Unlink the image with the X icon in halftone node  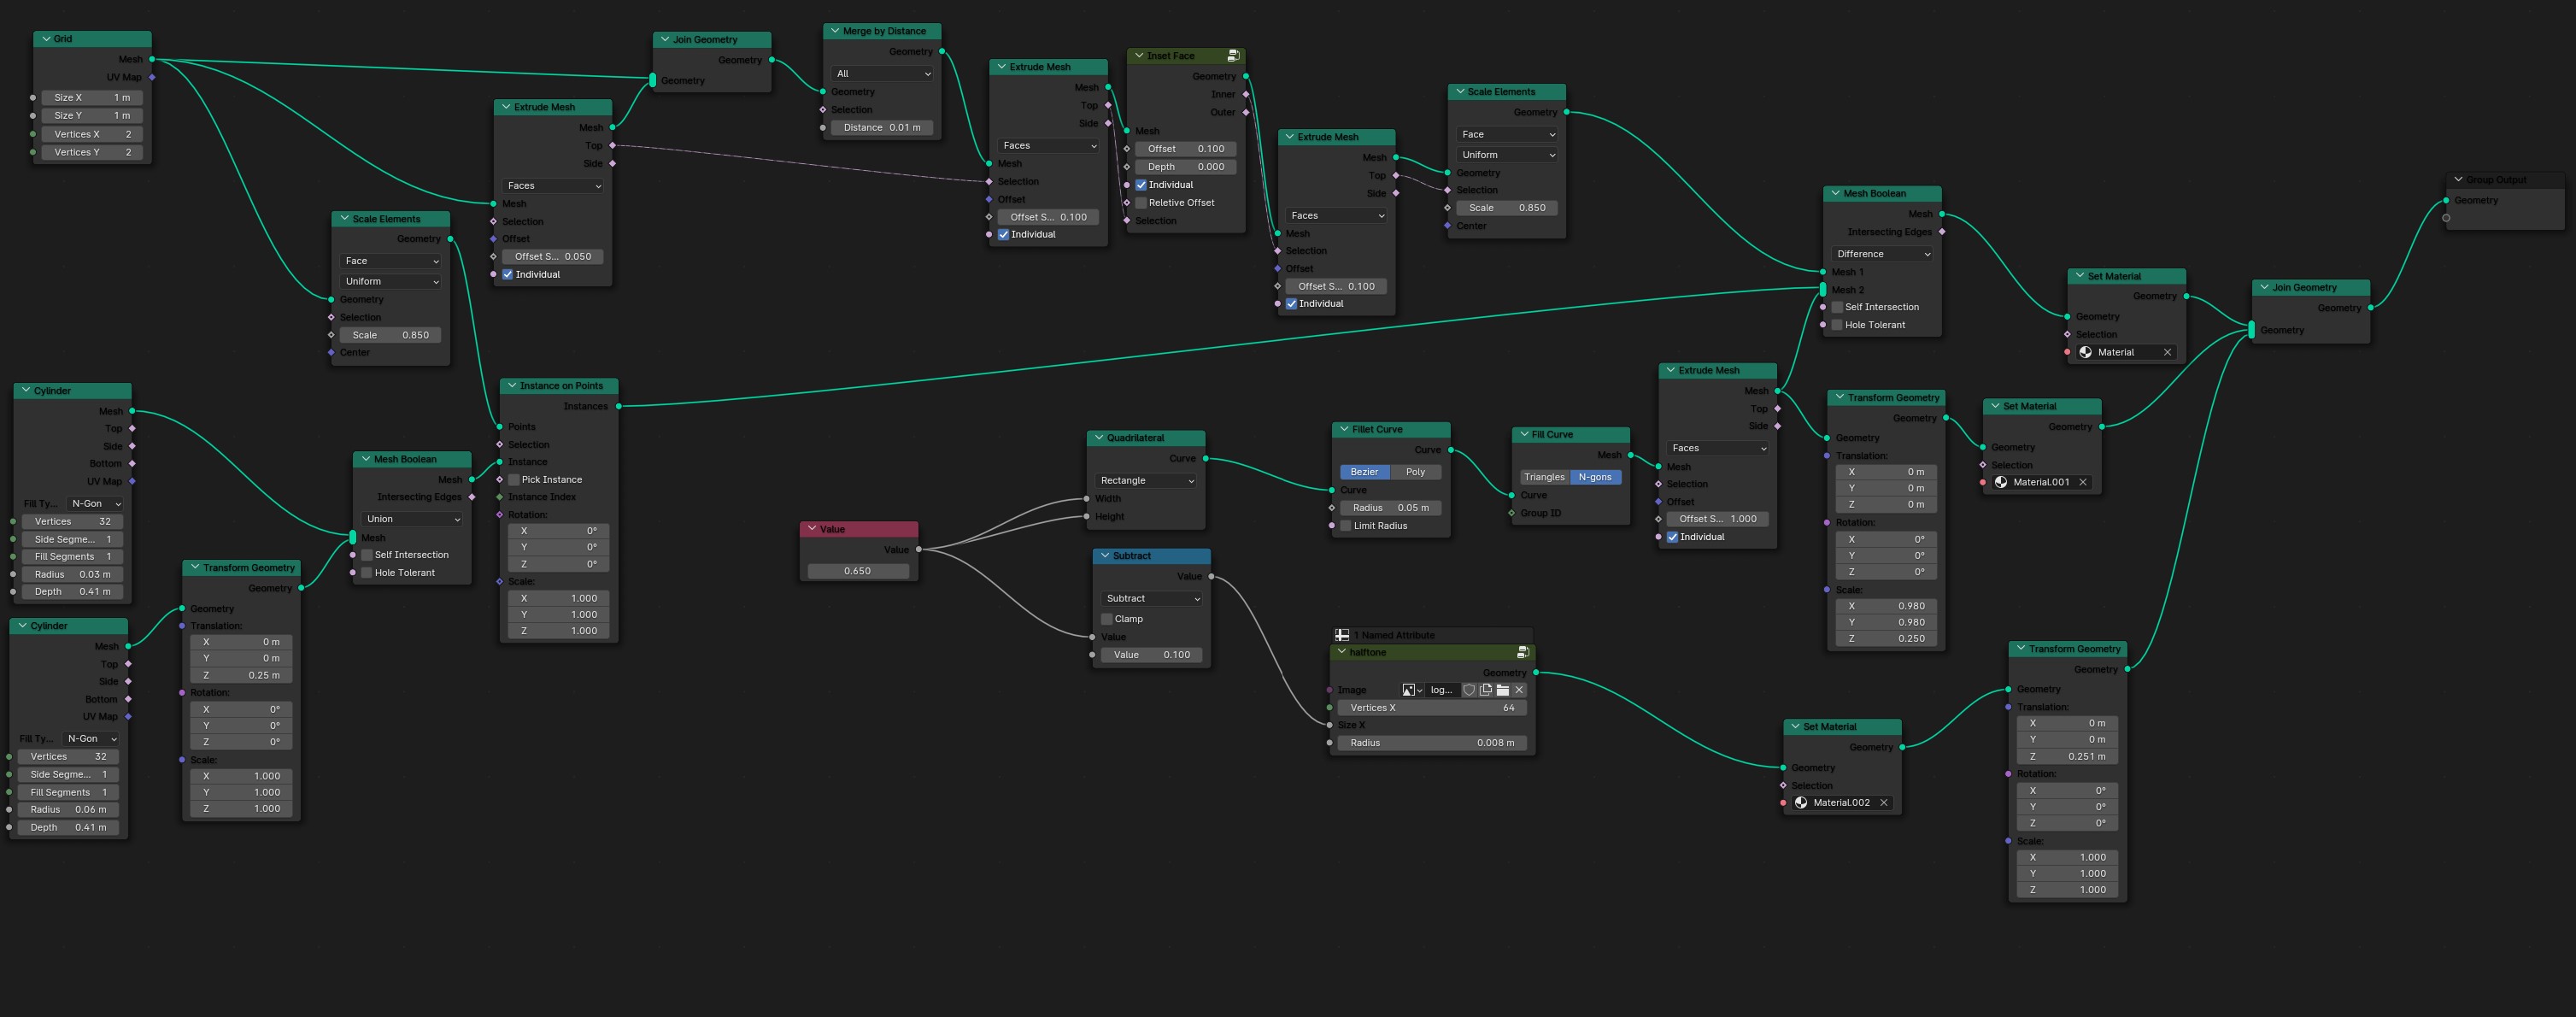[1519, 690]
